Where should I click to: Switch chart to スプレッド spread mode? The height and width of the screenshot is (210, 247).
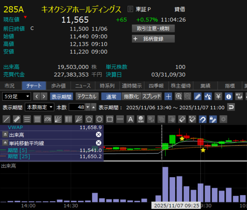pyautogui.click(x=152, y=96)
